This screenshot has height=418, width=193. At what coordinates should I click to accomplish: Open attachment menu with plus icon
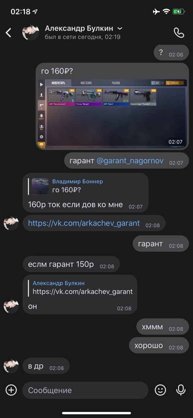pos(11,390)
